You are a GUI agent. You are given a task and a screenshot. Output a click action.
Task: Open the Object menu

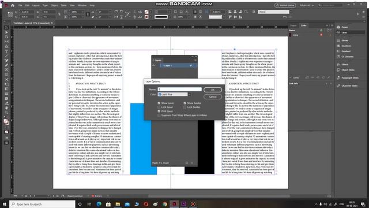[54, 5]
